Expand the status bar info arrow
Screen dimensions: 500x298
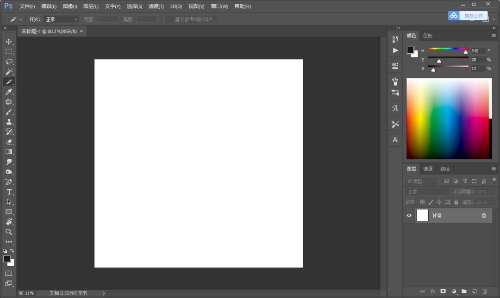pyautogui.click(x=104, y=293)
